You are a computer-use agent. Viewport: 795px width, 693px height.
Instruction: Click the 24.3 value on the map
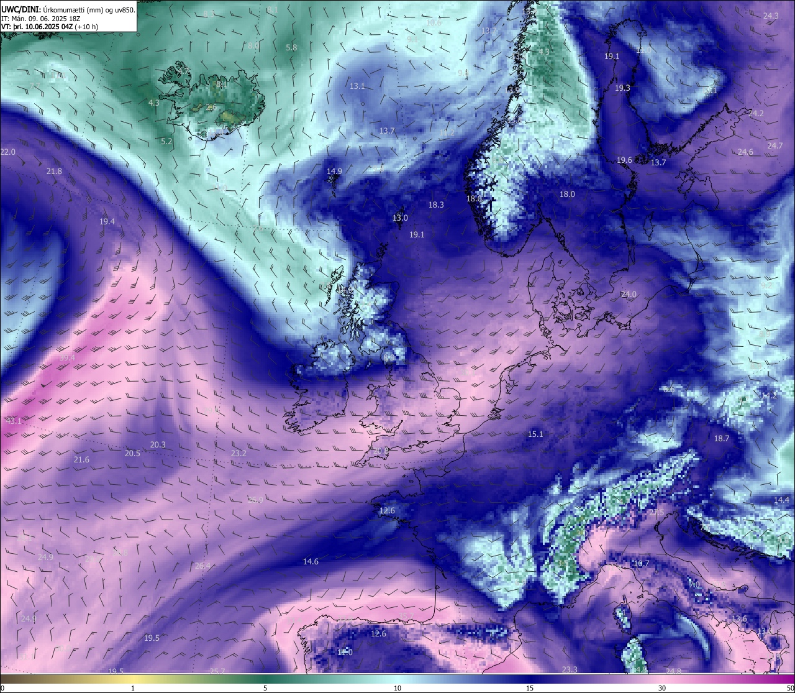point(771,16)
